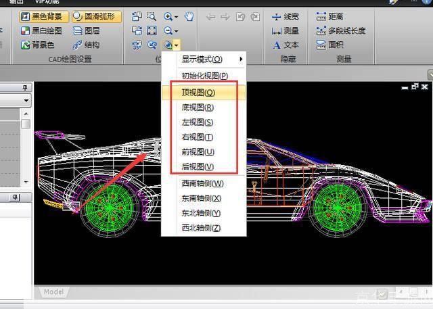This screenshot has height=309, width=433.
Task: Open the 背景色 background color picker
Action: tap(38, 45)
